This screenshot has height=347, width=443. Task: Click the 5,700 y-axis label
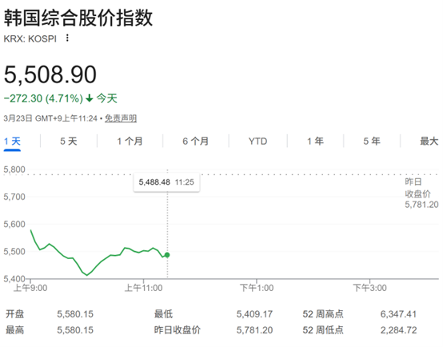click(x=14, y=197)
